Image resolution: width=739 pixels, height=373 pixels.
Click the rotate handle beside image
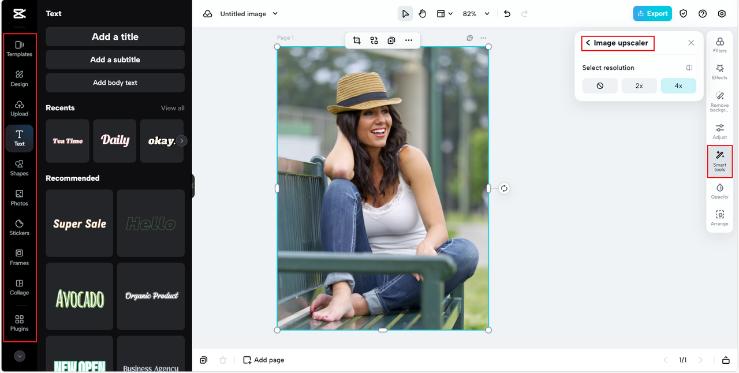point(504,188)
